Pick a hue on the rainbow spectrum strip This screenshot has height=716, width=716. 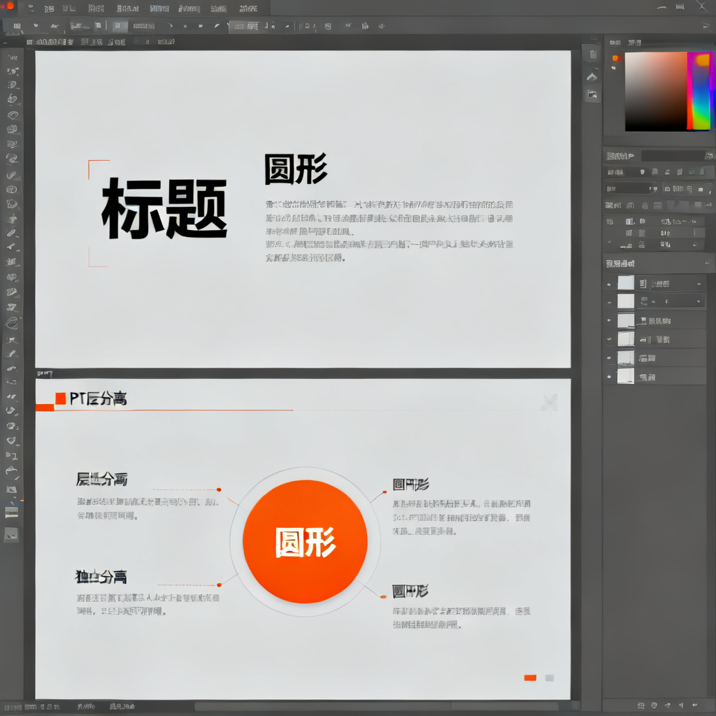[701, 92]
